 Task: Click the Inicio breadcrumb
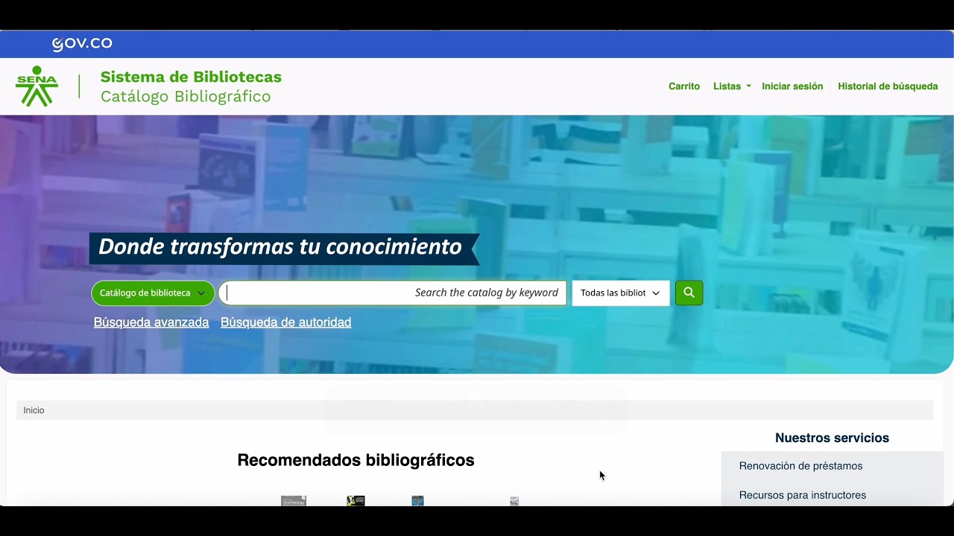pos(34,410)
